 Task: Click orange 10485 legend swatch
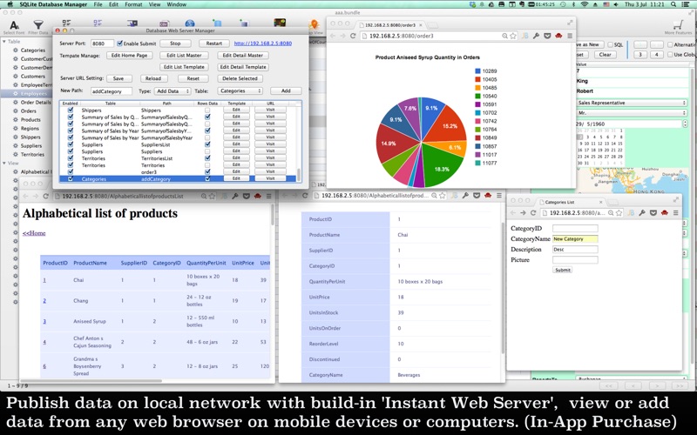click(477, 88)
